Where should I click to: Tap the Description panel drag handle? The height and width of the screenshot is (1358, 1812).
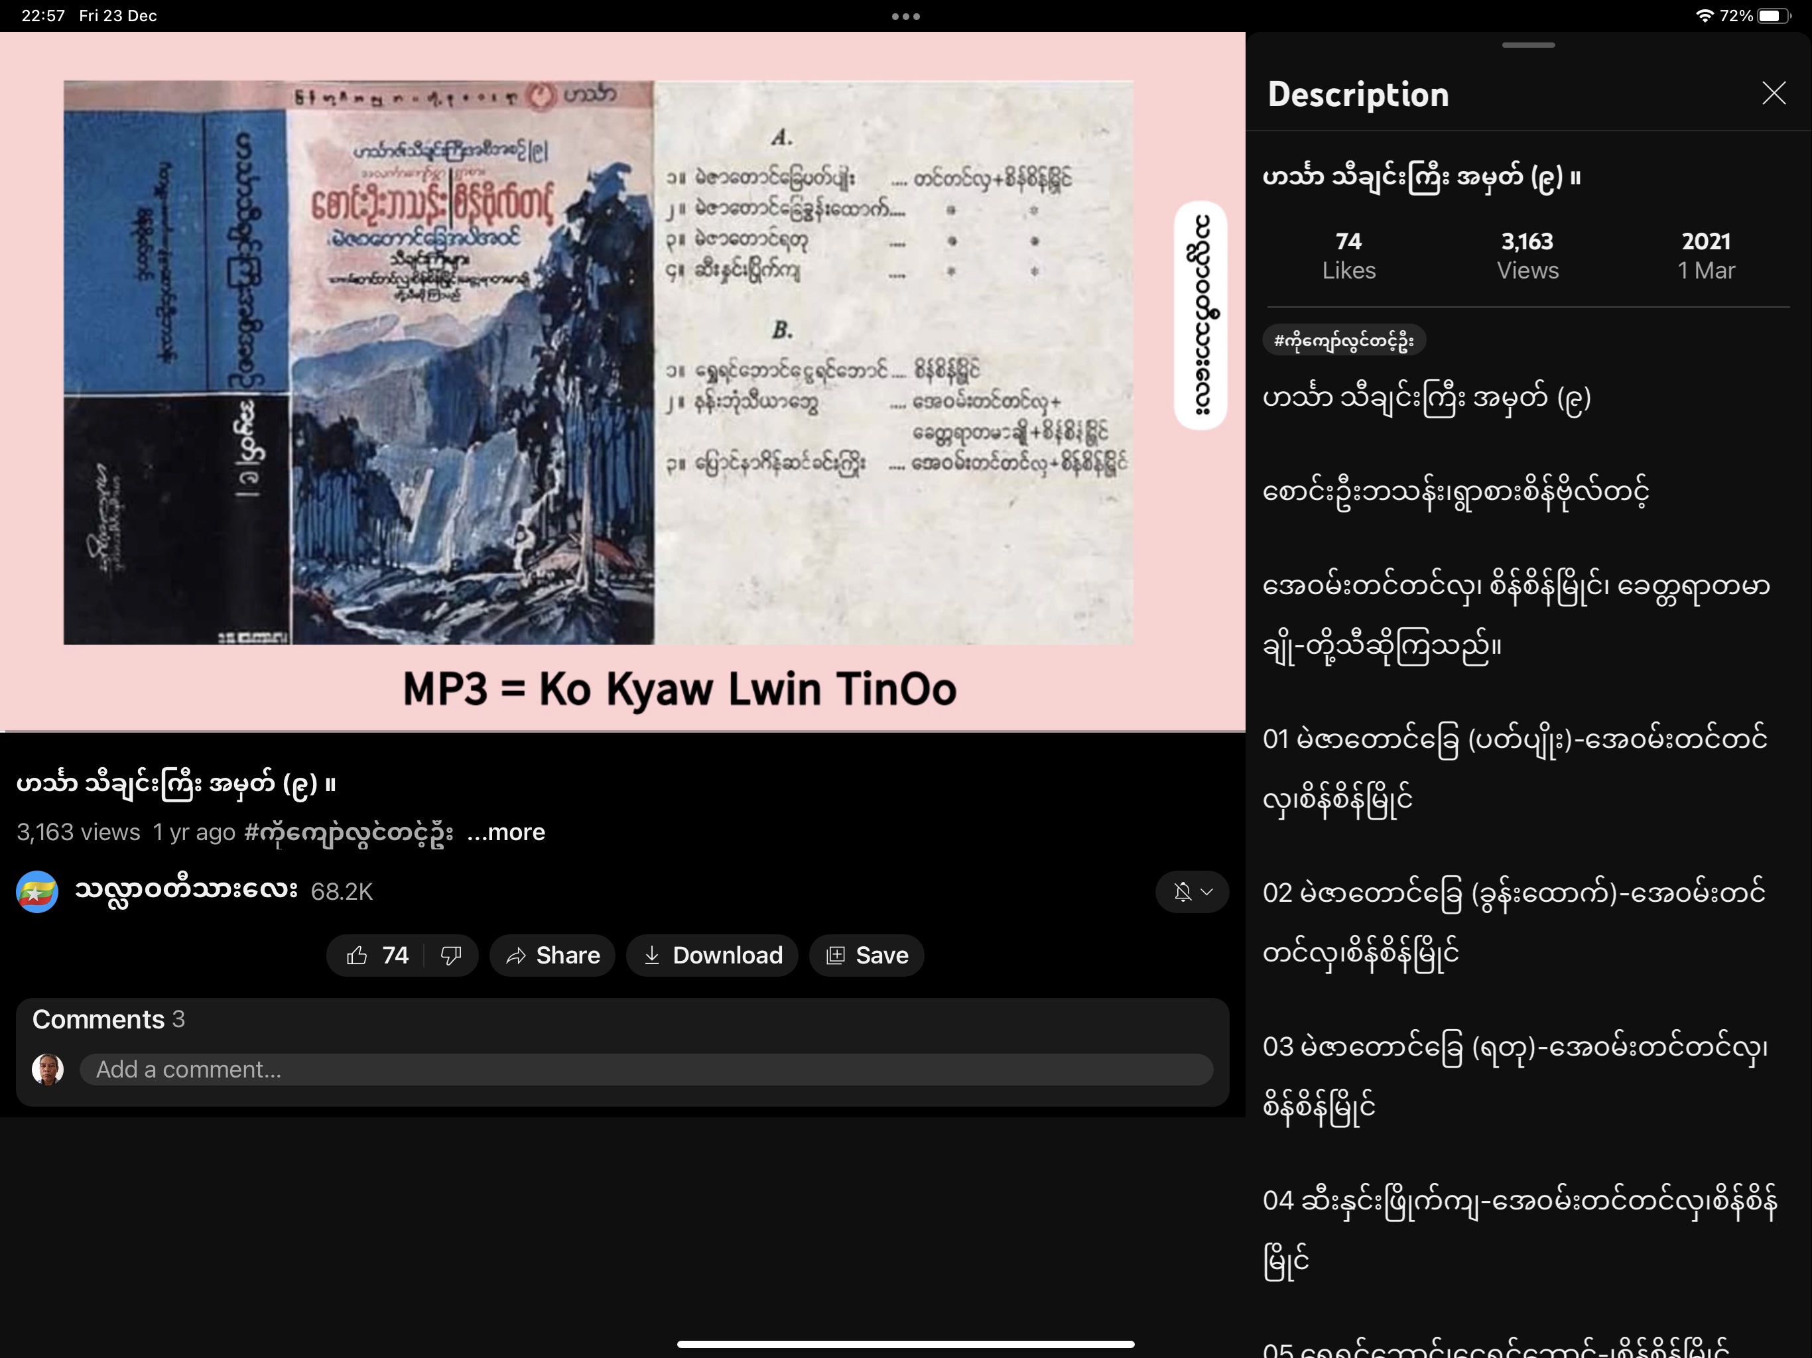click(1527, 45)
